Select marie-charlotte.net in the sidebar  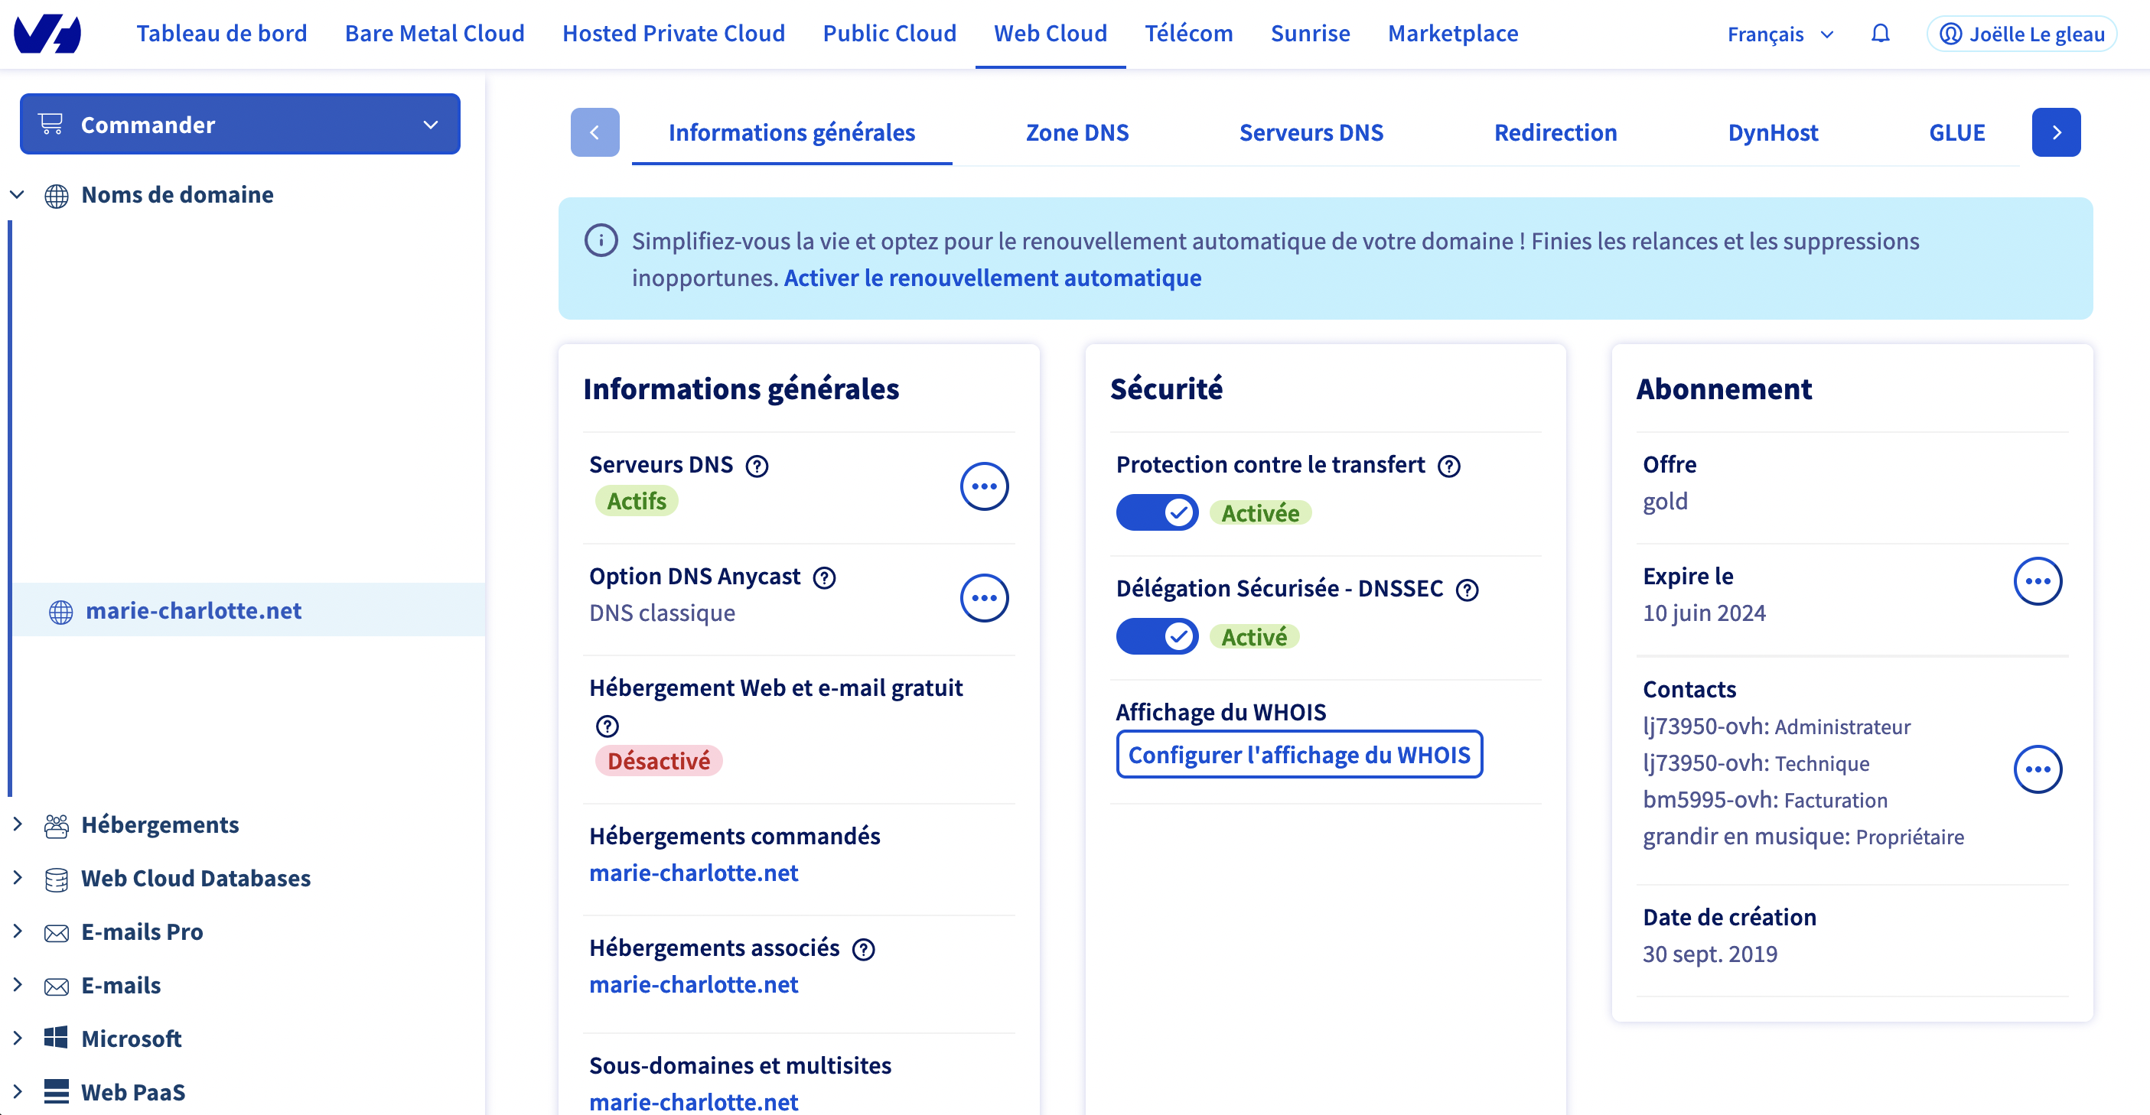coord(194,610)
